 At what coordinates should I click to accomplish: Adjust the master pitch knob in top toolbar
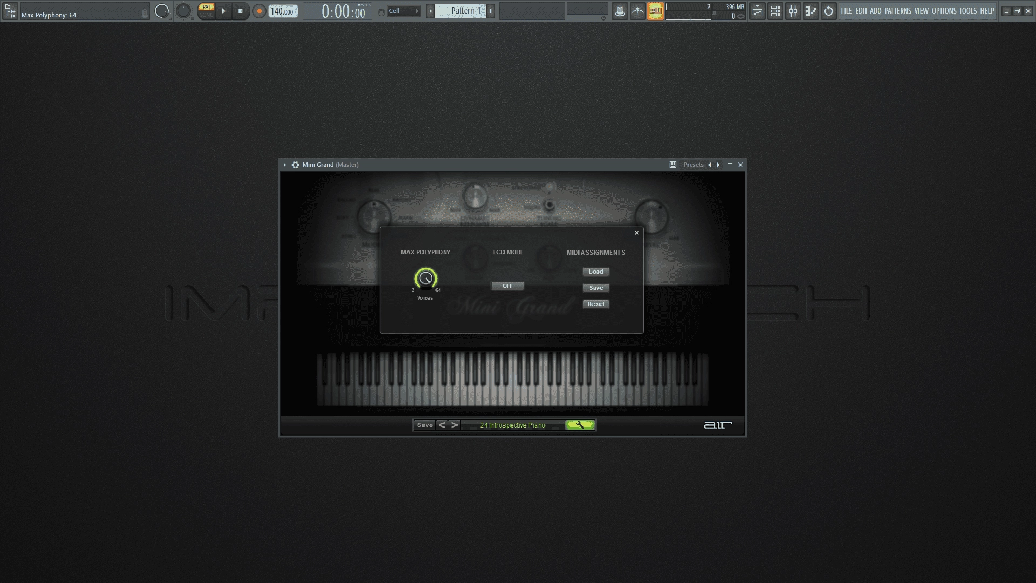(x=183, y=11)
